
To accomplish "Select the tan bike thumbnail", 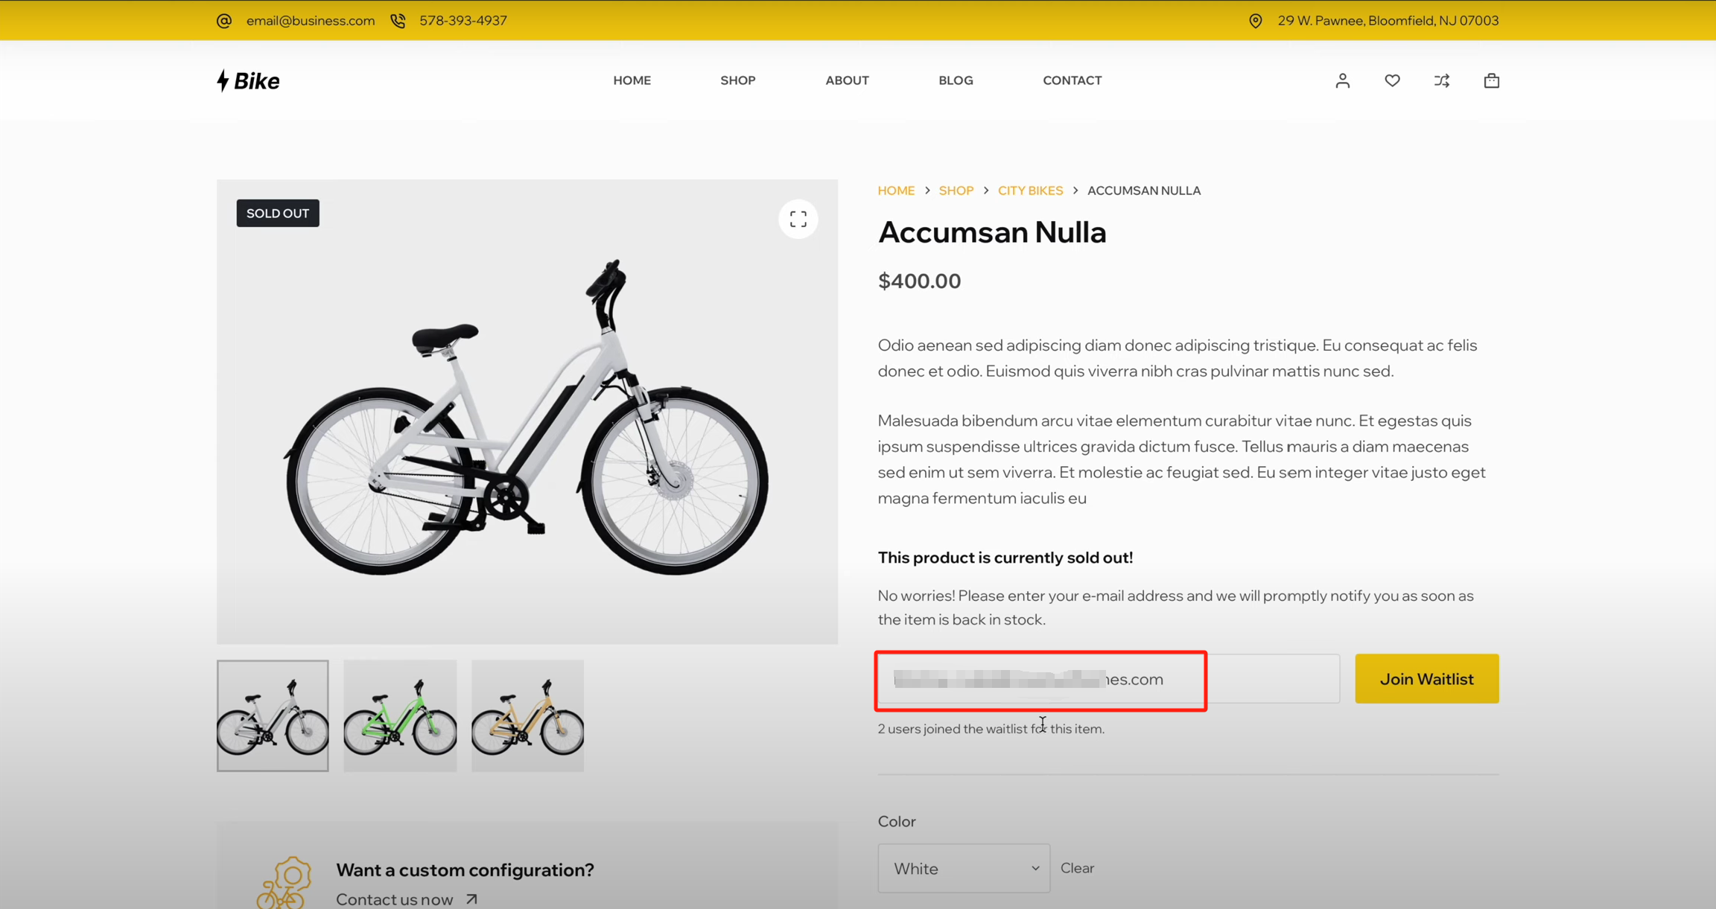I will pyautogui.click(x=527, y=715).
